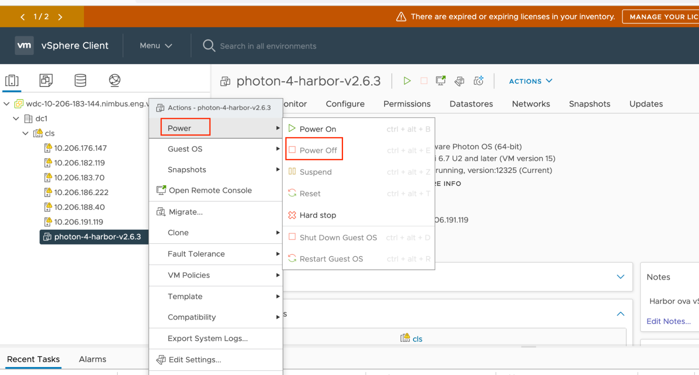Select Hard stop in Power submenu
699x375 pixels.
point(359,215)
